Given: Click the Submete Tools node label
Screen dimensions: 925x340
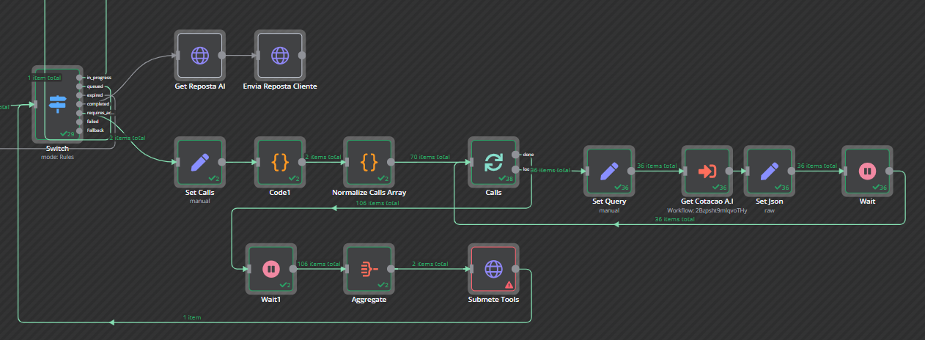Looking at the screenshot, I should pyautogui.click(x=493, y=300).
